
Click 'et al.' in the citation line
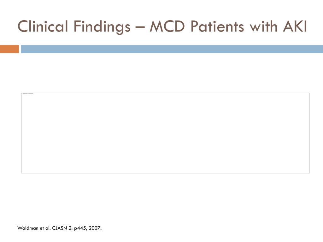[45, 228]
